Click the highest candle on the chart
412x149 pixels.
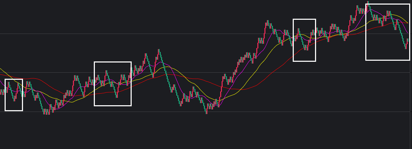coord(368,4)
